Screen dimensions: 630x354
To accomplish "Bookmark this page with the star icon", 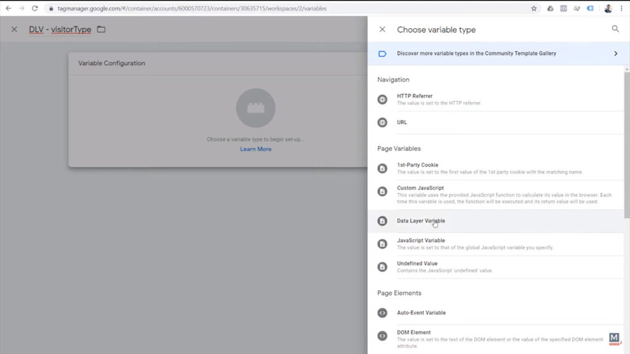I will pyautogui.click(x=533, y=9).
